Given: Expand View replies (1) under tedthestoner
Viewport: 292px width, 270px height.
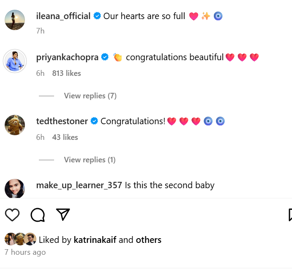Looking at the screenshot, I should [90, 160].
